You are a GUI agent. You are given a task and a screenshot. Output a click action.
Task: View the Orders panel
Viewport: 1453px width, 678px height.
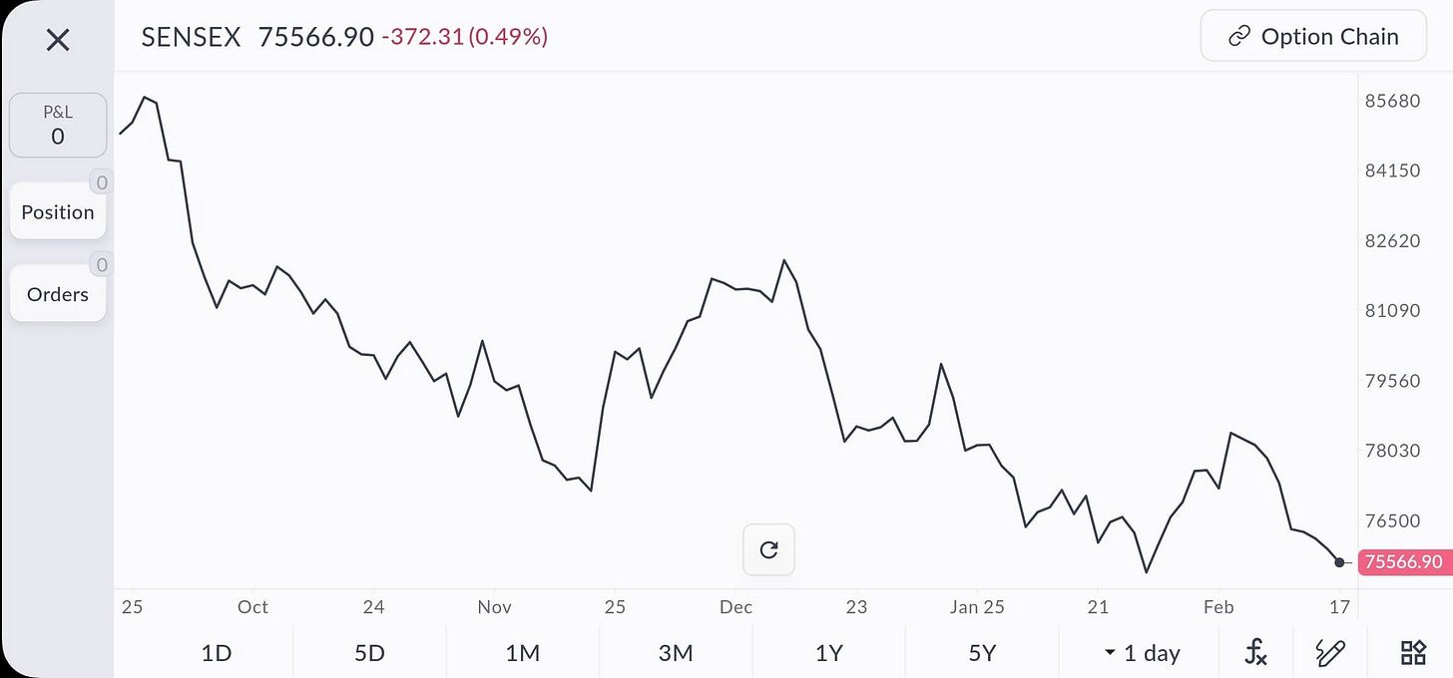58,294
